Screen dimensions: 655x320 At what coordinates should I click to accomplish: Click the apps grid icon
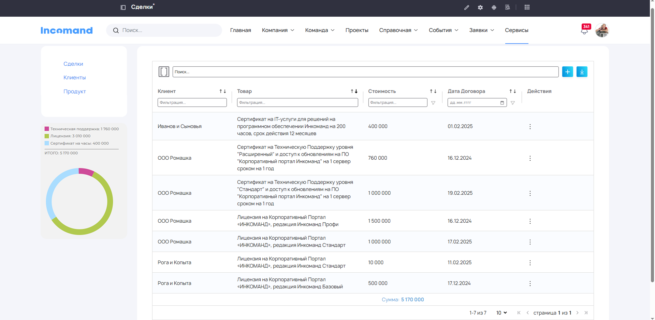pyautogui.click(x=527, y=7)
